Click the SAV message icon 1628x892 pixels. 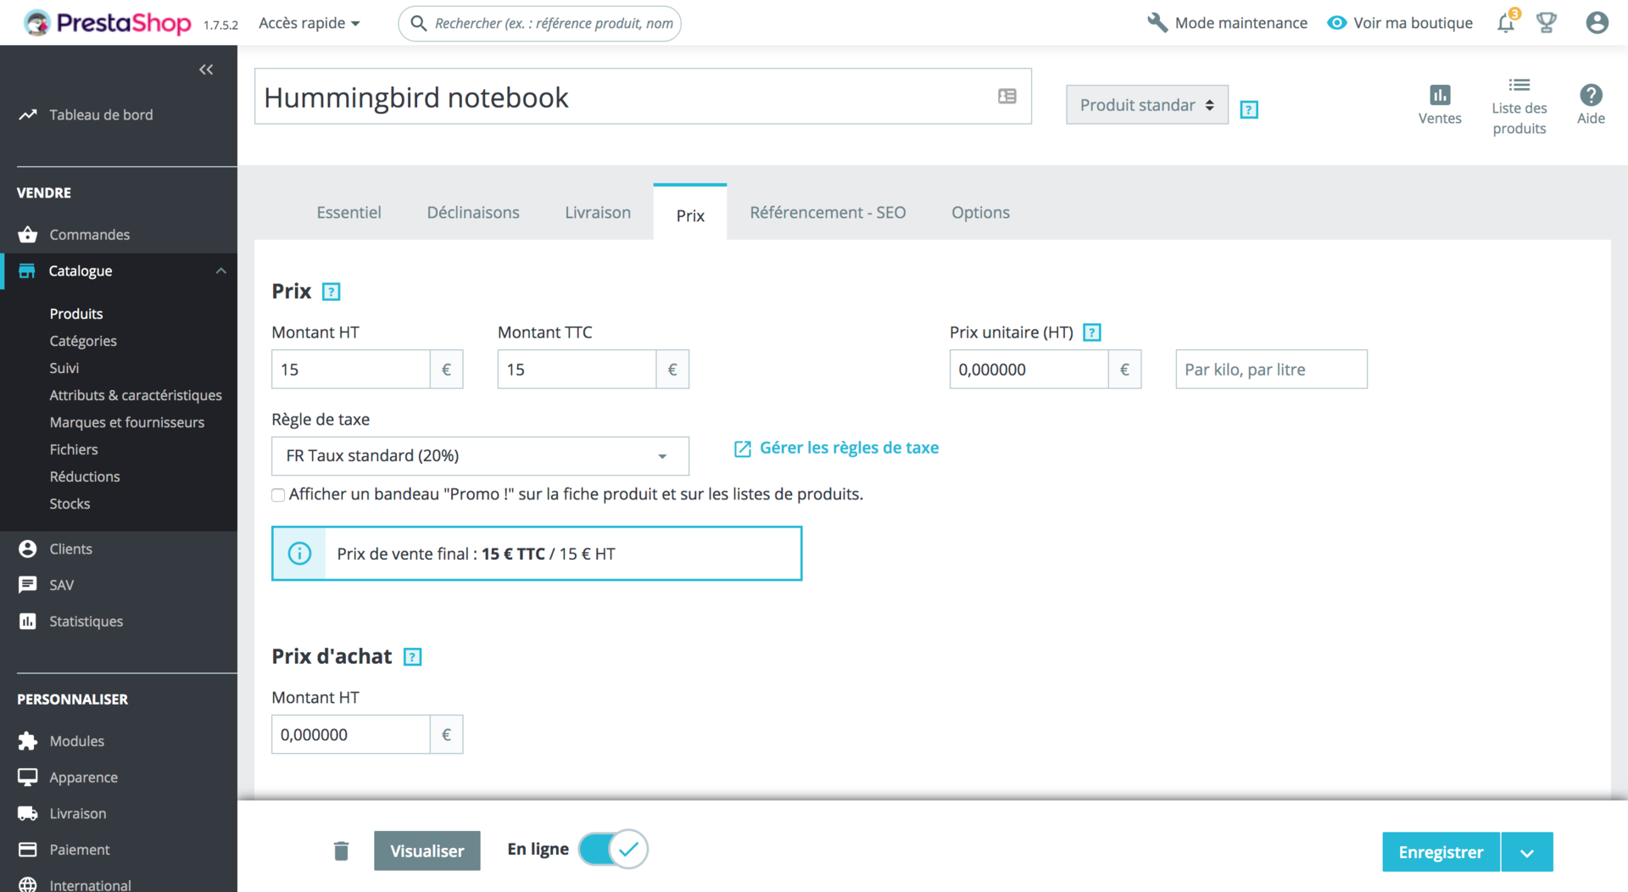pyautogui.click(x=28, y=585)
